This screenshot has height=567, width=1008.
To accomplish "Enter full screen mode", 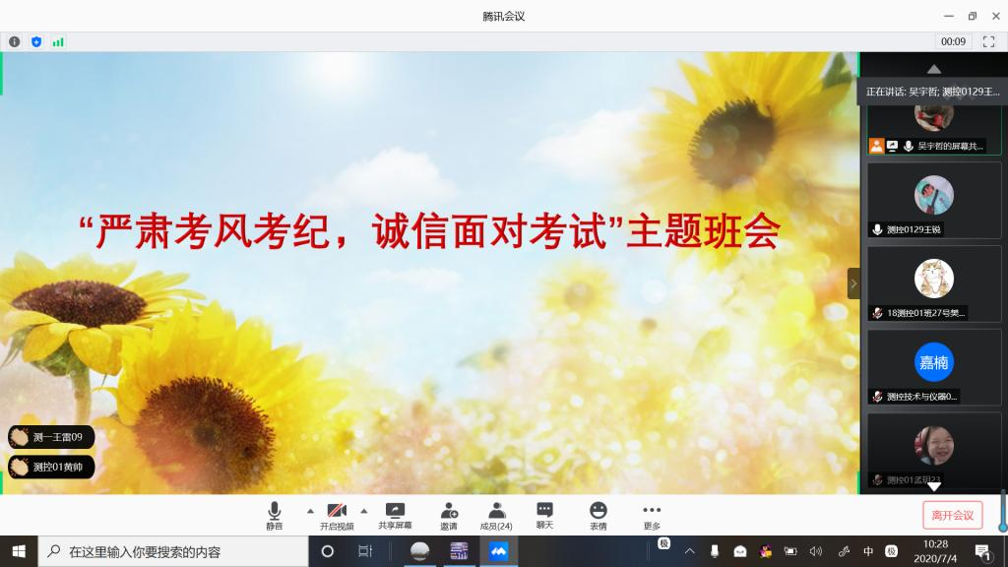I will (988, 41).
